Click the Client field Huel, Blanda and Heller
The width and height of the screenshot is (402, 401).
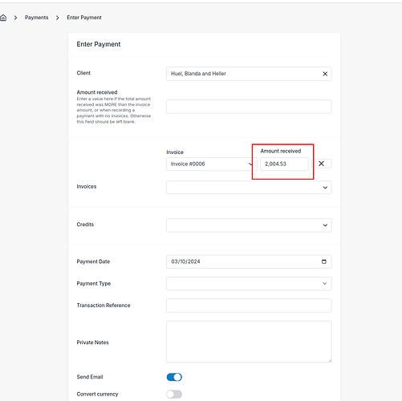click(249, 74)
